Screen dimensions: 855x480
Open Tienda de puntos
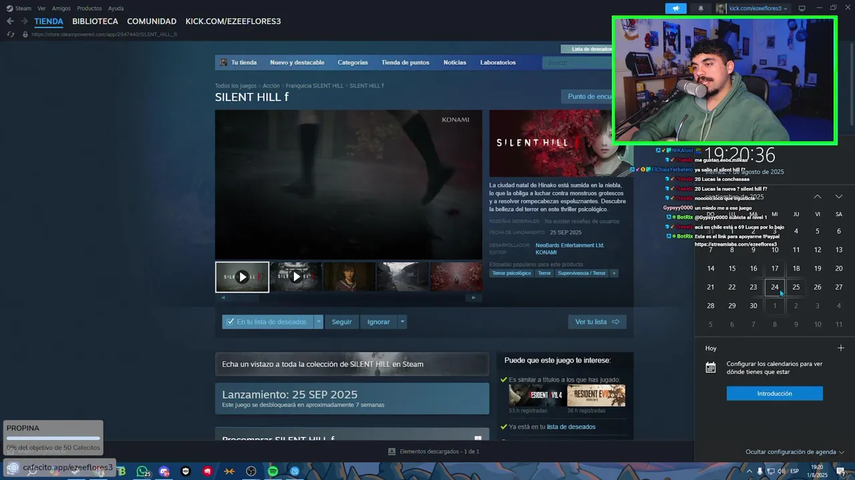[405, 63]
